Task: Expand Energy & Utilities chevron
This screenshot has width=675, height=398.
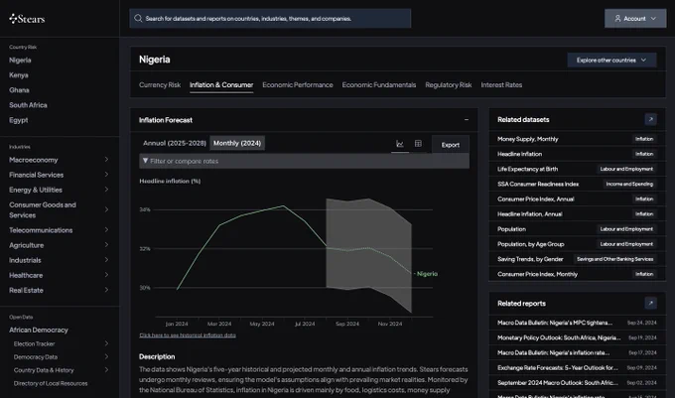Action: point(106,190)
